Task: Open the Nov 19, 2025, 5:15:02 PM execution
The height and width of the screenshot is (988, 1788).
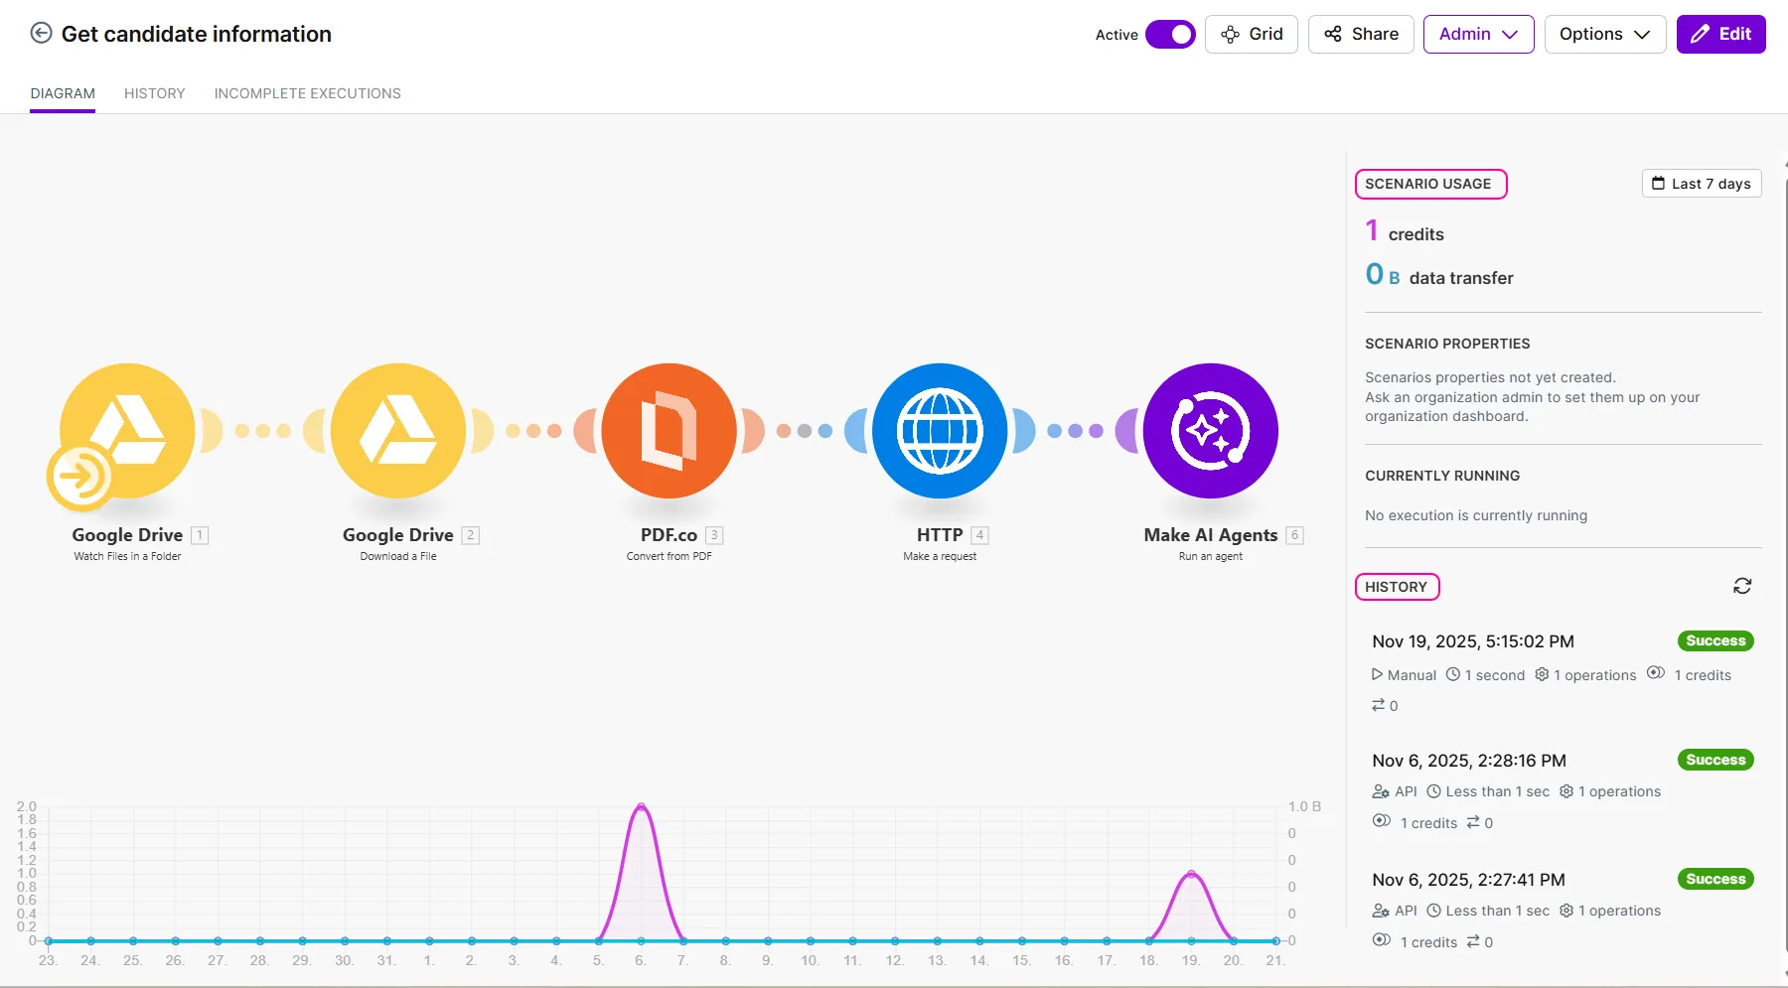Action: [x=1473, y=641]
